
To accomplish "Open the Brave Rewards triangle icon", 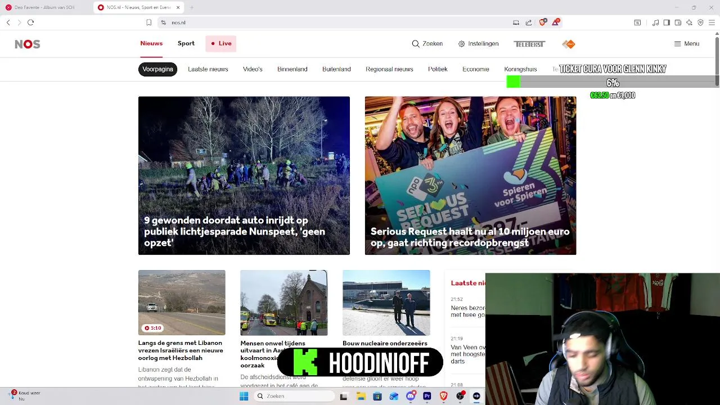I will click(556, 22).
